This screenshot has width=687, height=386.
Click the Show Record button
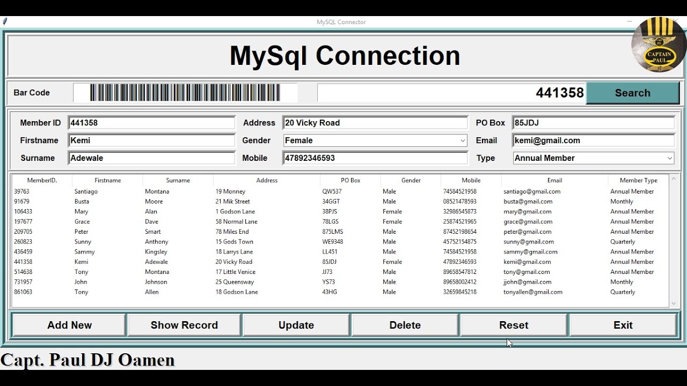tap(184, 325)
